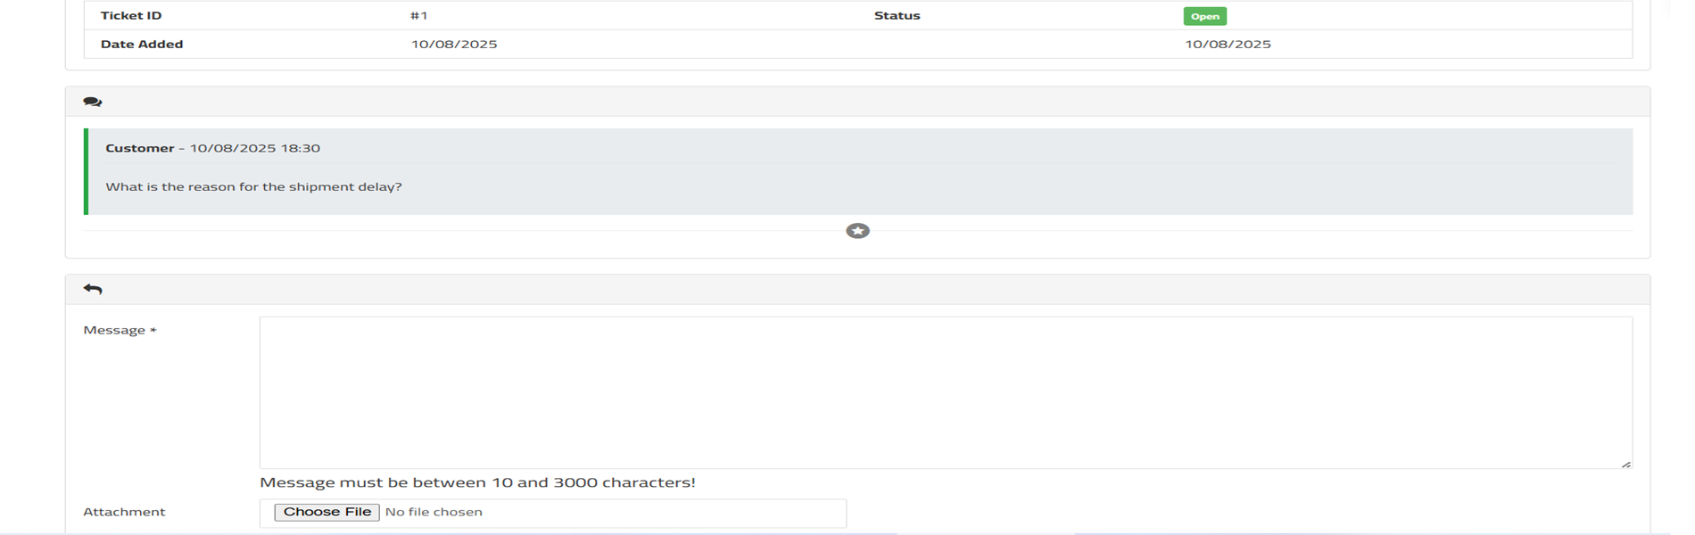This screenshot has height=535, width=1695.
Task: Click the Attachment field label
Action: pos(124,512)
